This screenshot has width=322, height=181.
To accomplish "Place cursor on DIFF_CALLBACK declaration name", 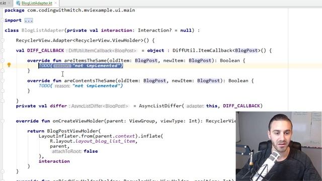I will [x=46, y=50].
